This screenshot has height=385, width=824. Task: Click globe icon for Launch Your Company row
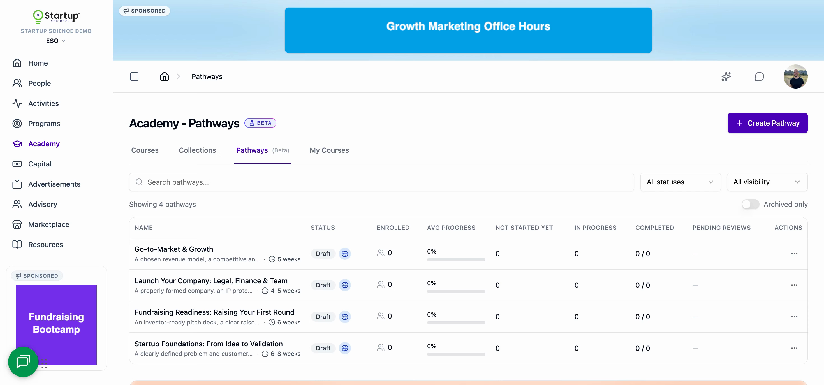tap(345, 285)
